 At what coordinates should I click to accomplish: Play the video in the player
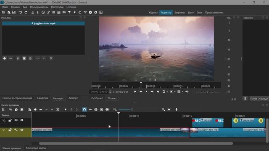[146, 92]
